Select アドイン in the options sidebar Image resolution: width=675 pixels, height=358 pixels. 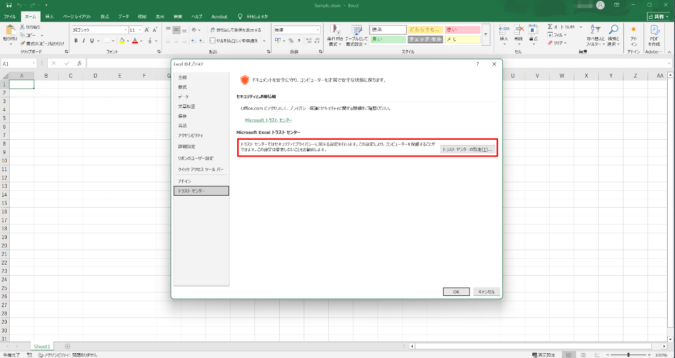(x=202, y=181)
